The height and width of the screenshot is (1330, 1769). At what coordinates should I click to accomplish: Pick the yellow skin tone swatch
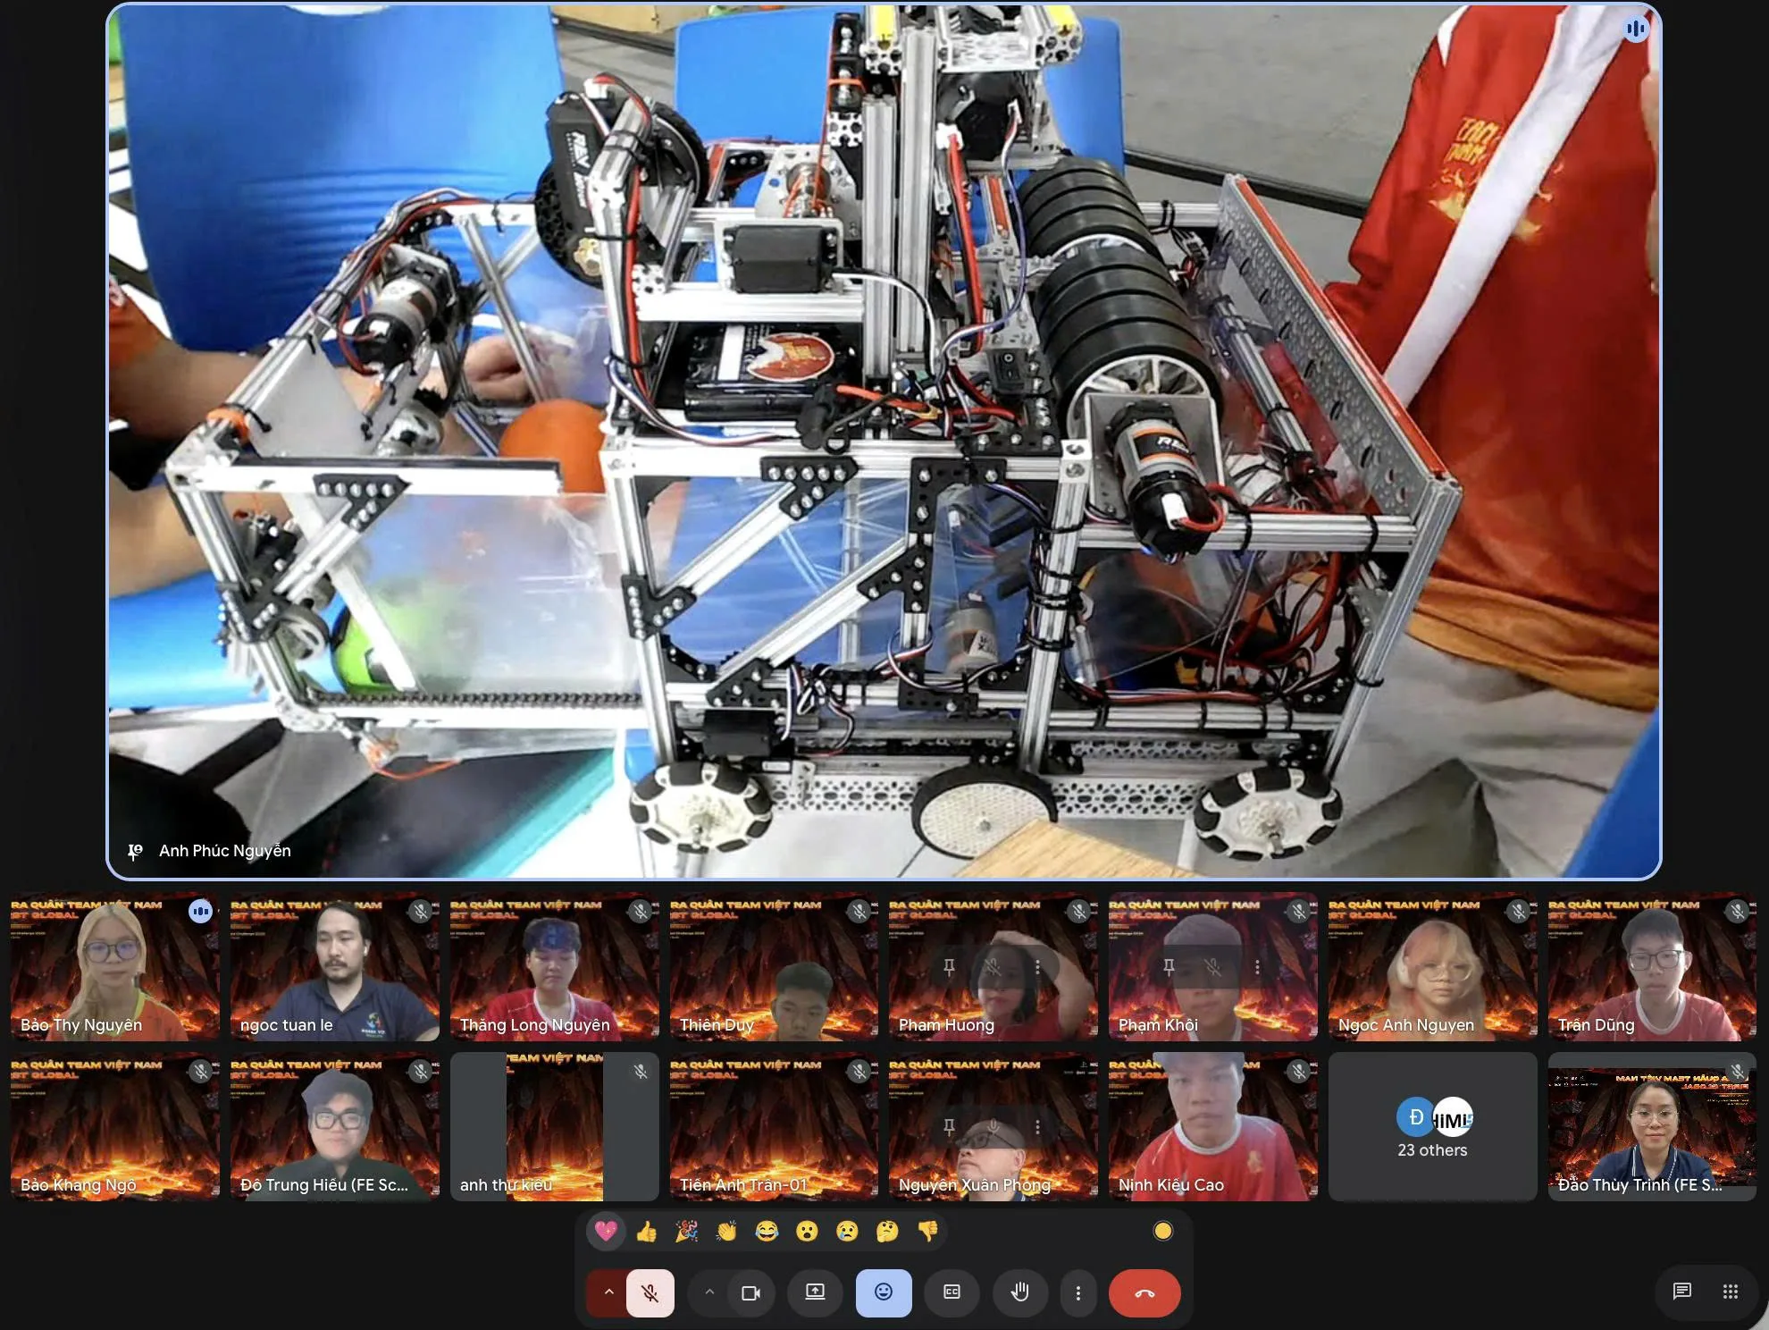pyautogui.click(x=1162, y=1231)
